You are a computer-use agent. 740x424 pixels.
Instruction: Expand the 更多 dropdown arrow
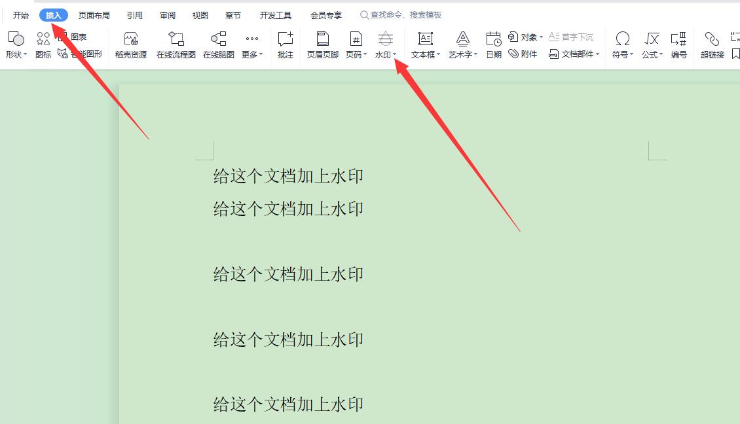click(261, 55)
